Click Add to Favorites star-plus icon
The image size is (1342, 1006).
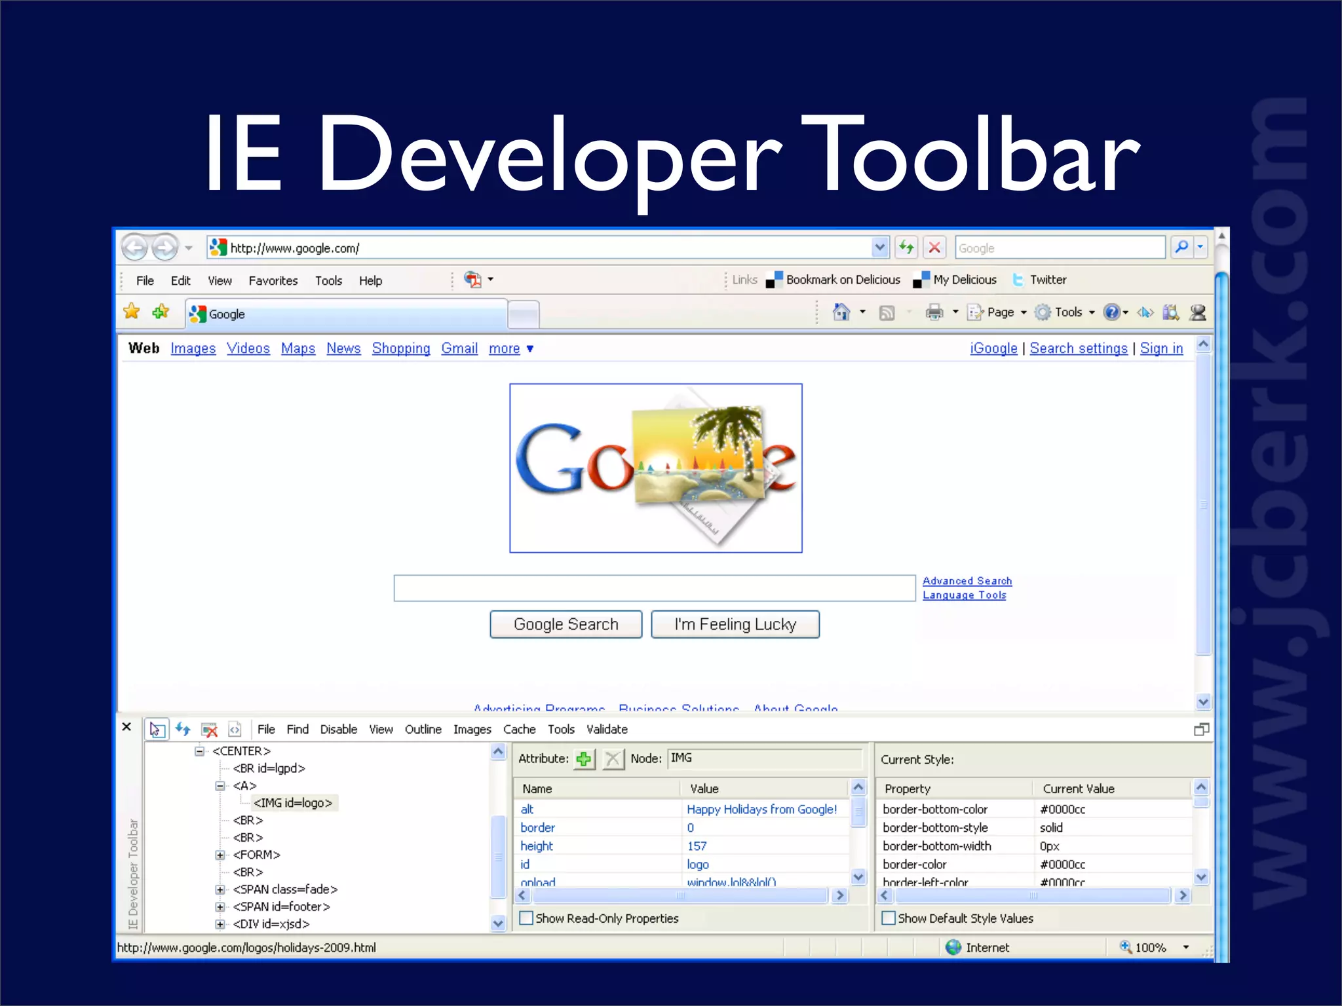point(161,312)
